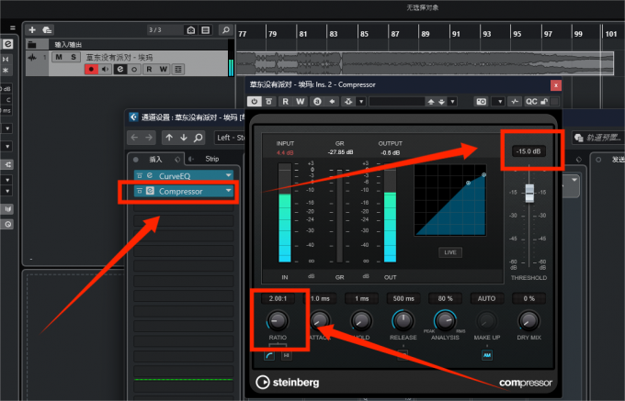Viewport: 625px width, 401px height.
Task: Click the Analysis knob
Action: point(445,320)
